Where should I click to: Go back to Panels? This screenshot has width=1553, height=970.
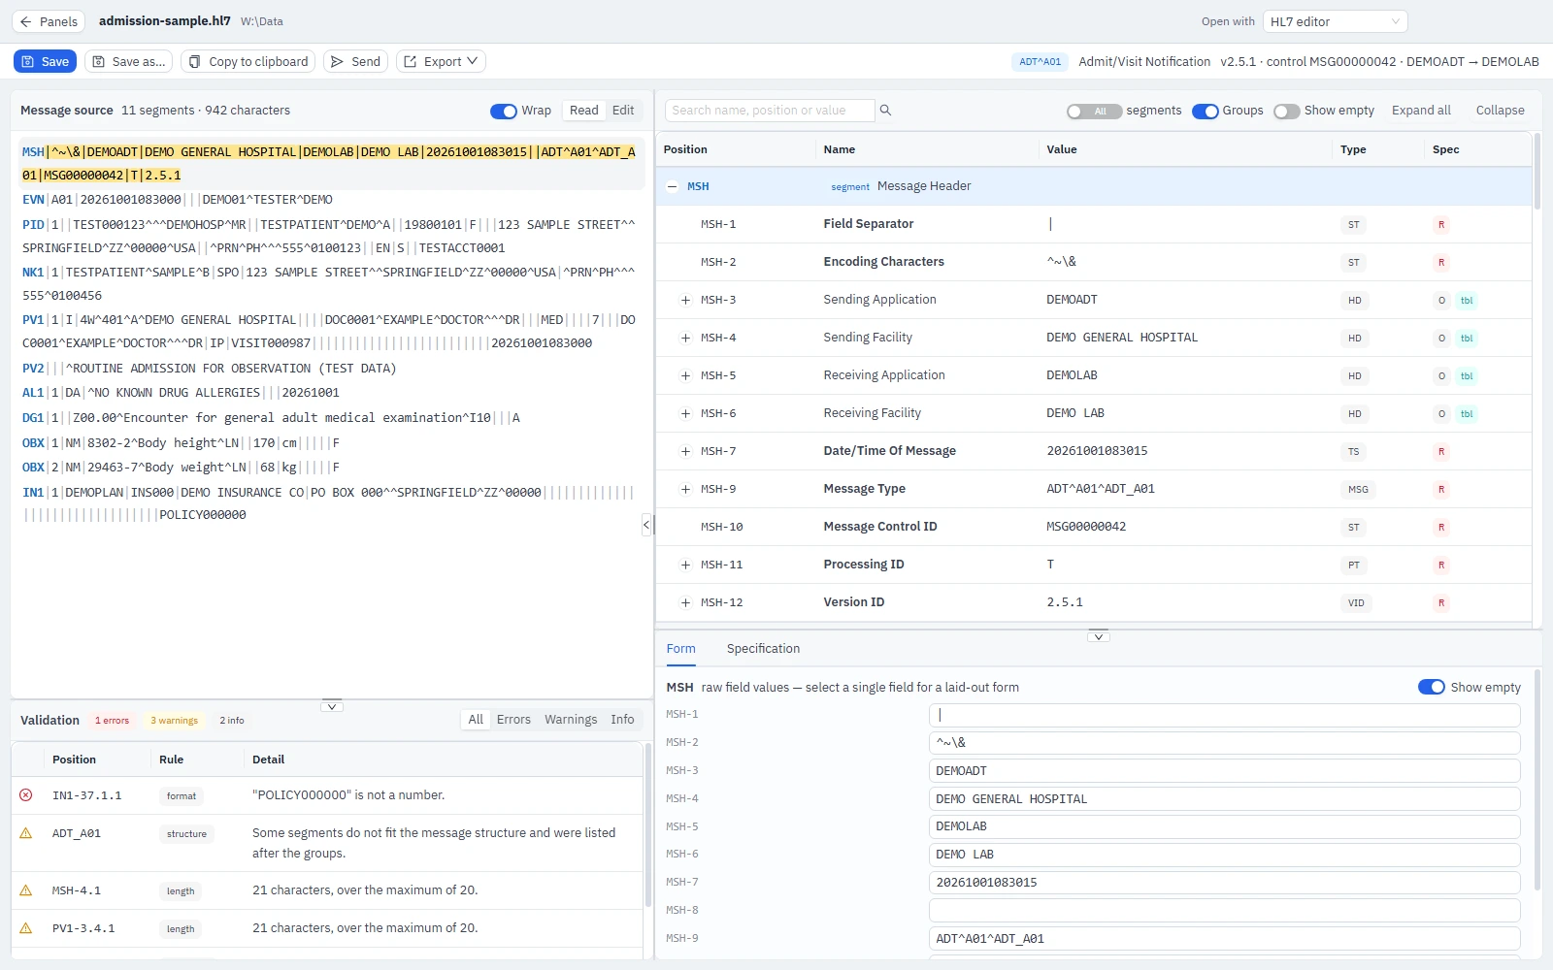(x=49, y=21)
